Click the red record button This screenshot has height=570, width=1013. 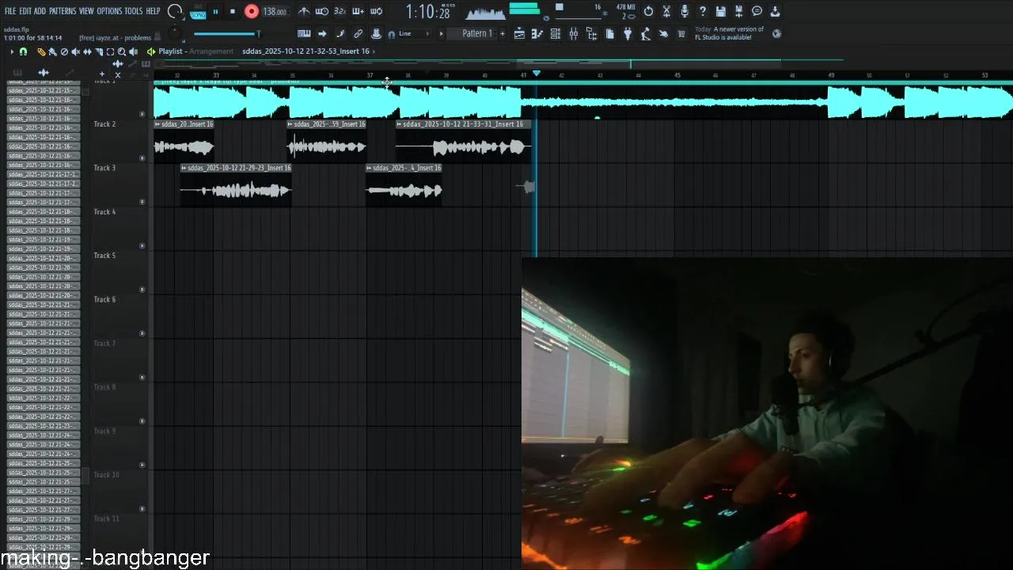pos(252,12)
